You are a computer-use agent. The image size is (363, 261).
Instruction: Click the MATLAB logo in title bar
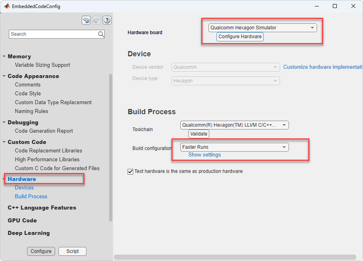(7, 6)
